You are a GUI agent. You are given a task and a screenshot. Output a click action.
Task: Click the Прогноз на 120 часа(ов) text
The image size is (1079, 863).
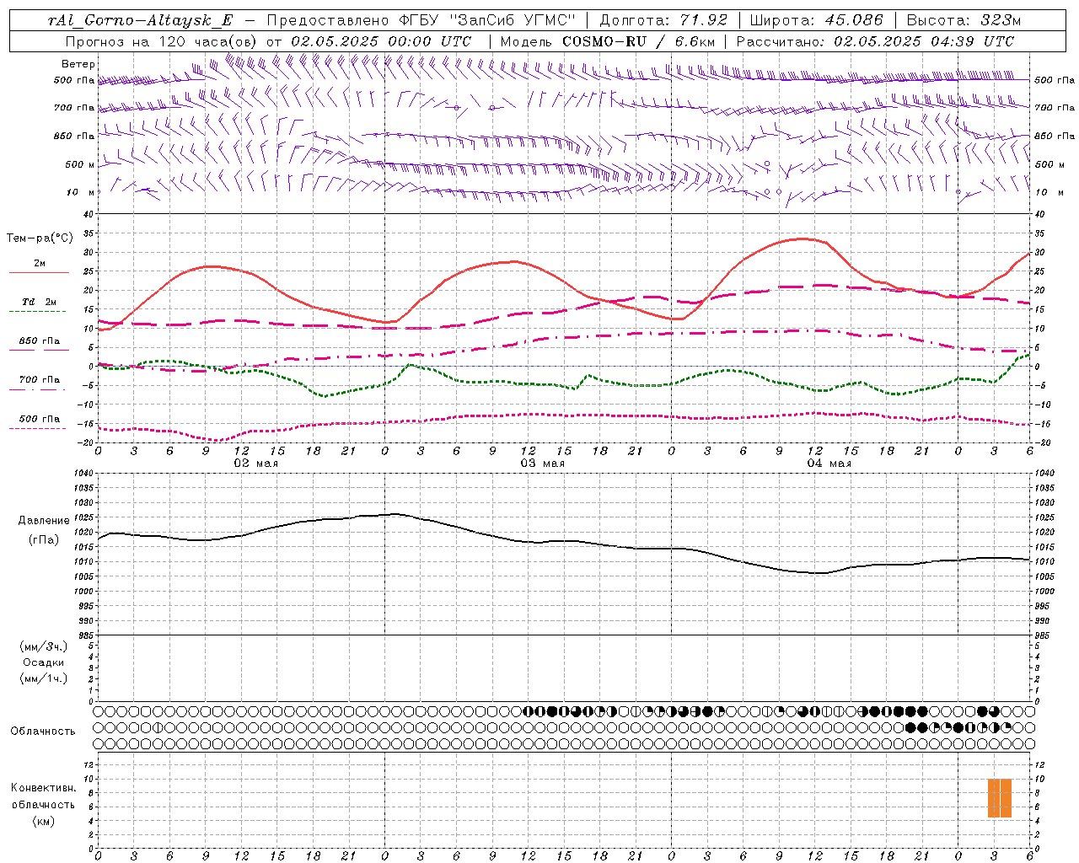click(163, 41)
